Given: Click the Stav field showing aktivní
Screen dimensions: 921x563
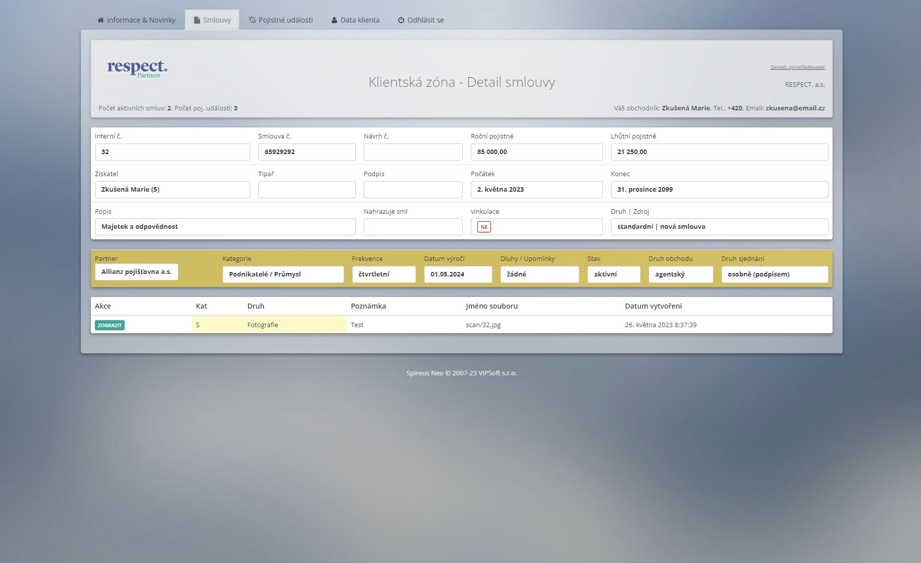Looking at the screenshot, I should (x=613, y=274).
